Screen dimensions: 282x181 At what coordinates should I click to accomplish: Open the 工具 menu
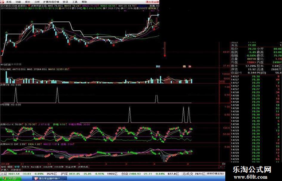coord(75,2)
